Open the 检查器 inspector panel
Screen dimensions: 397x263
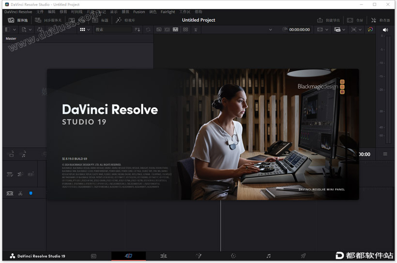click(x=381, y=20)
